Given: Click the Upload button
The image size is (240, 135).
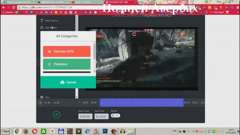Looking at the screenshot, I should (x=68, y=82).
